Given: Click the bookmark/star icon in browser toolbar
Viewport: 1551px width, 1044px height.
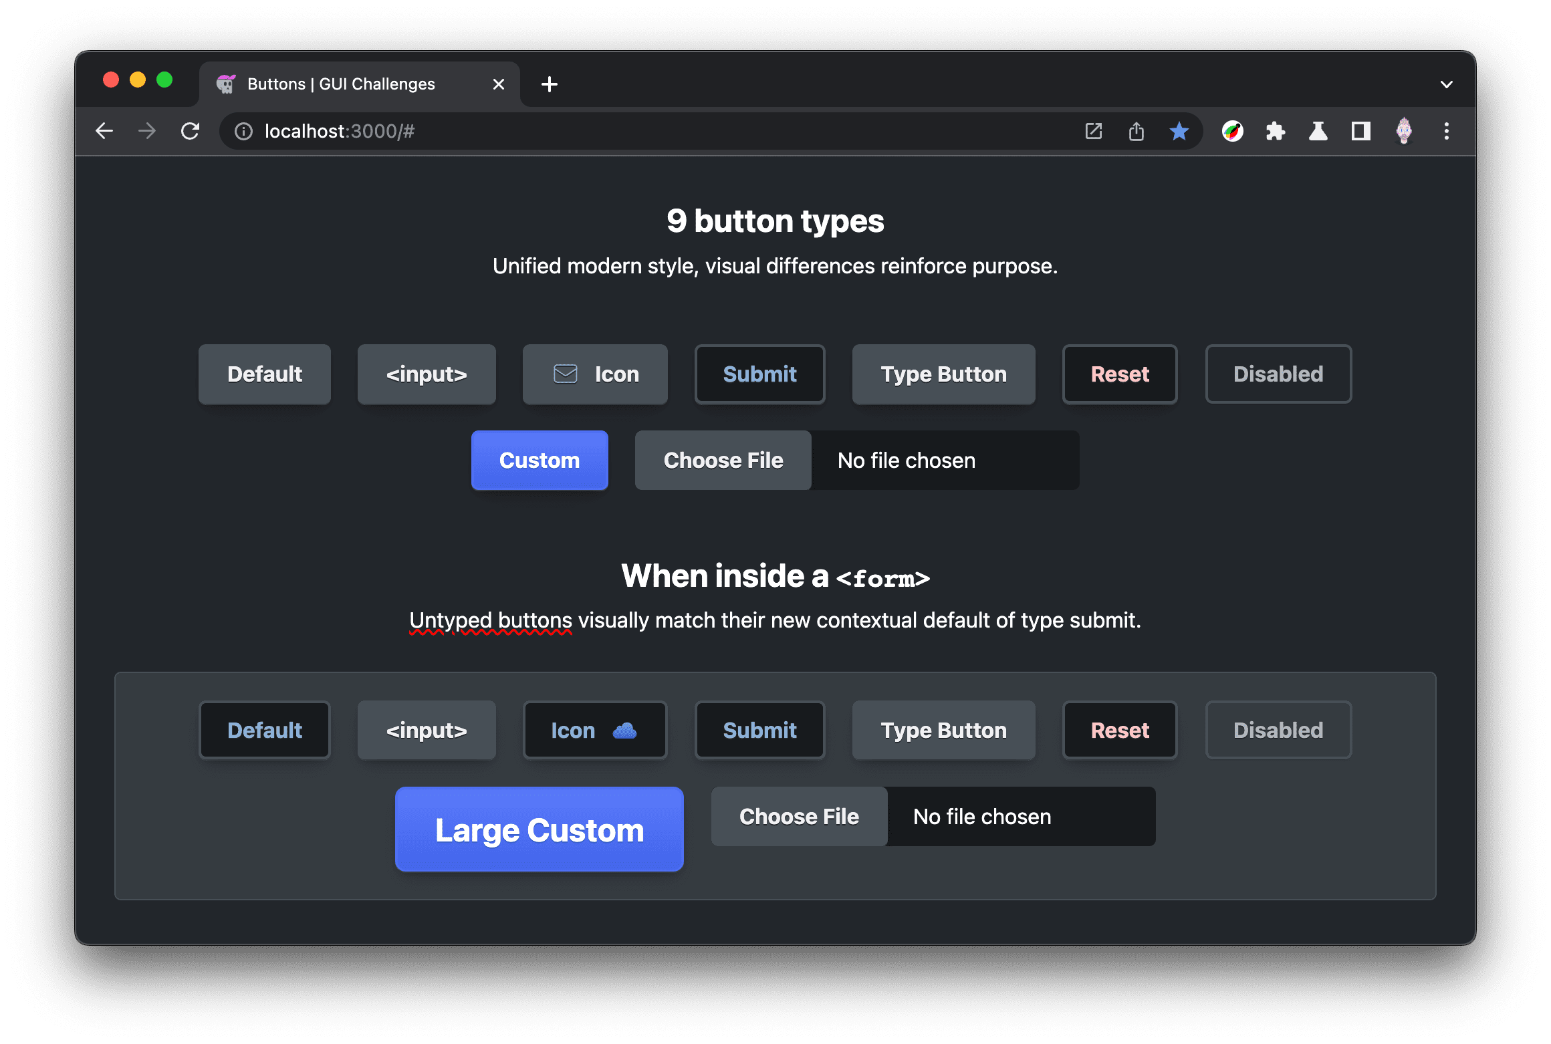Looking at the screenshot, I should [1179, 130].
